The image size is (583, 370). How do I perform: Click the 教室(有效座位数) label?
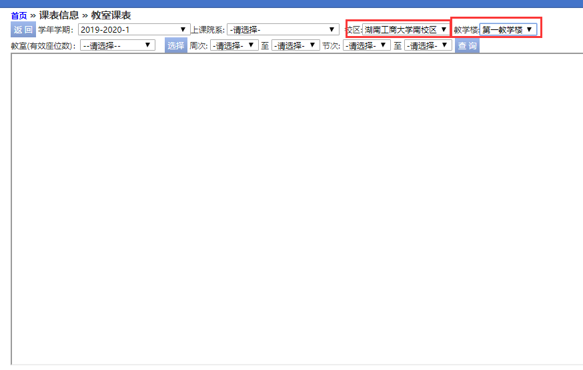43,46
